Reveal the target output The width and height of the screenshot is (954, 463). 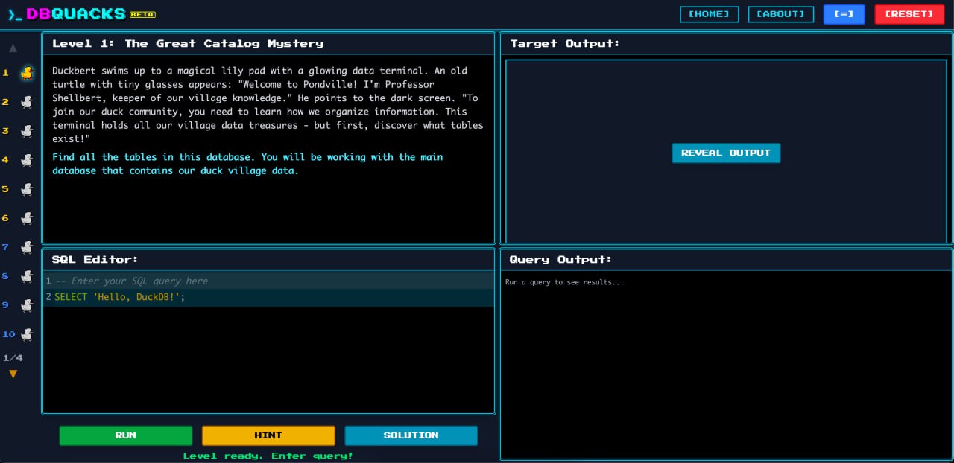(725, 153)
